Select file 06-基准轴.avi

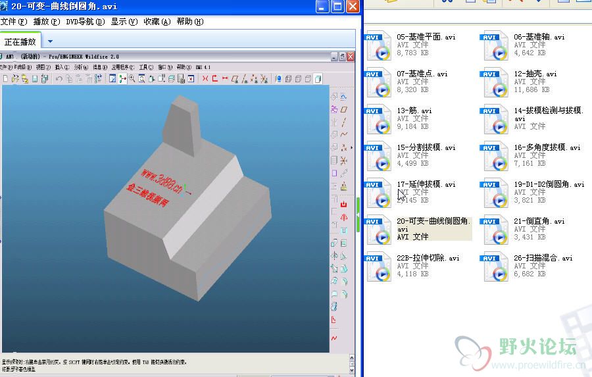tap(539, 37)
